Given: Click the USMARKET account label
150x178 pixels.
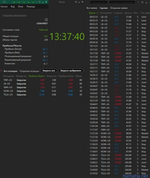Looking at the screenshot, I should point(42,23).
